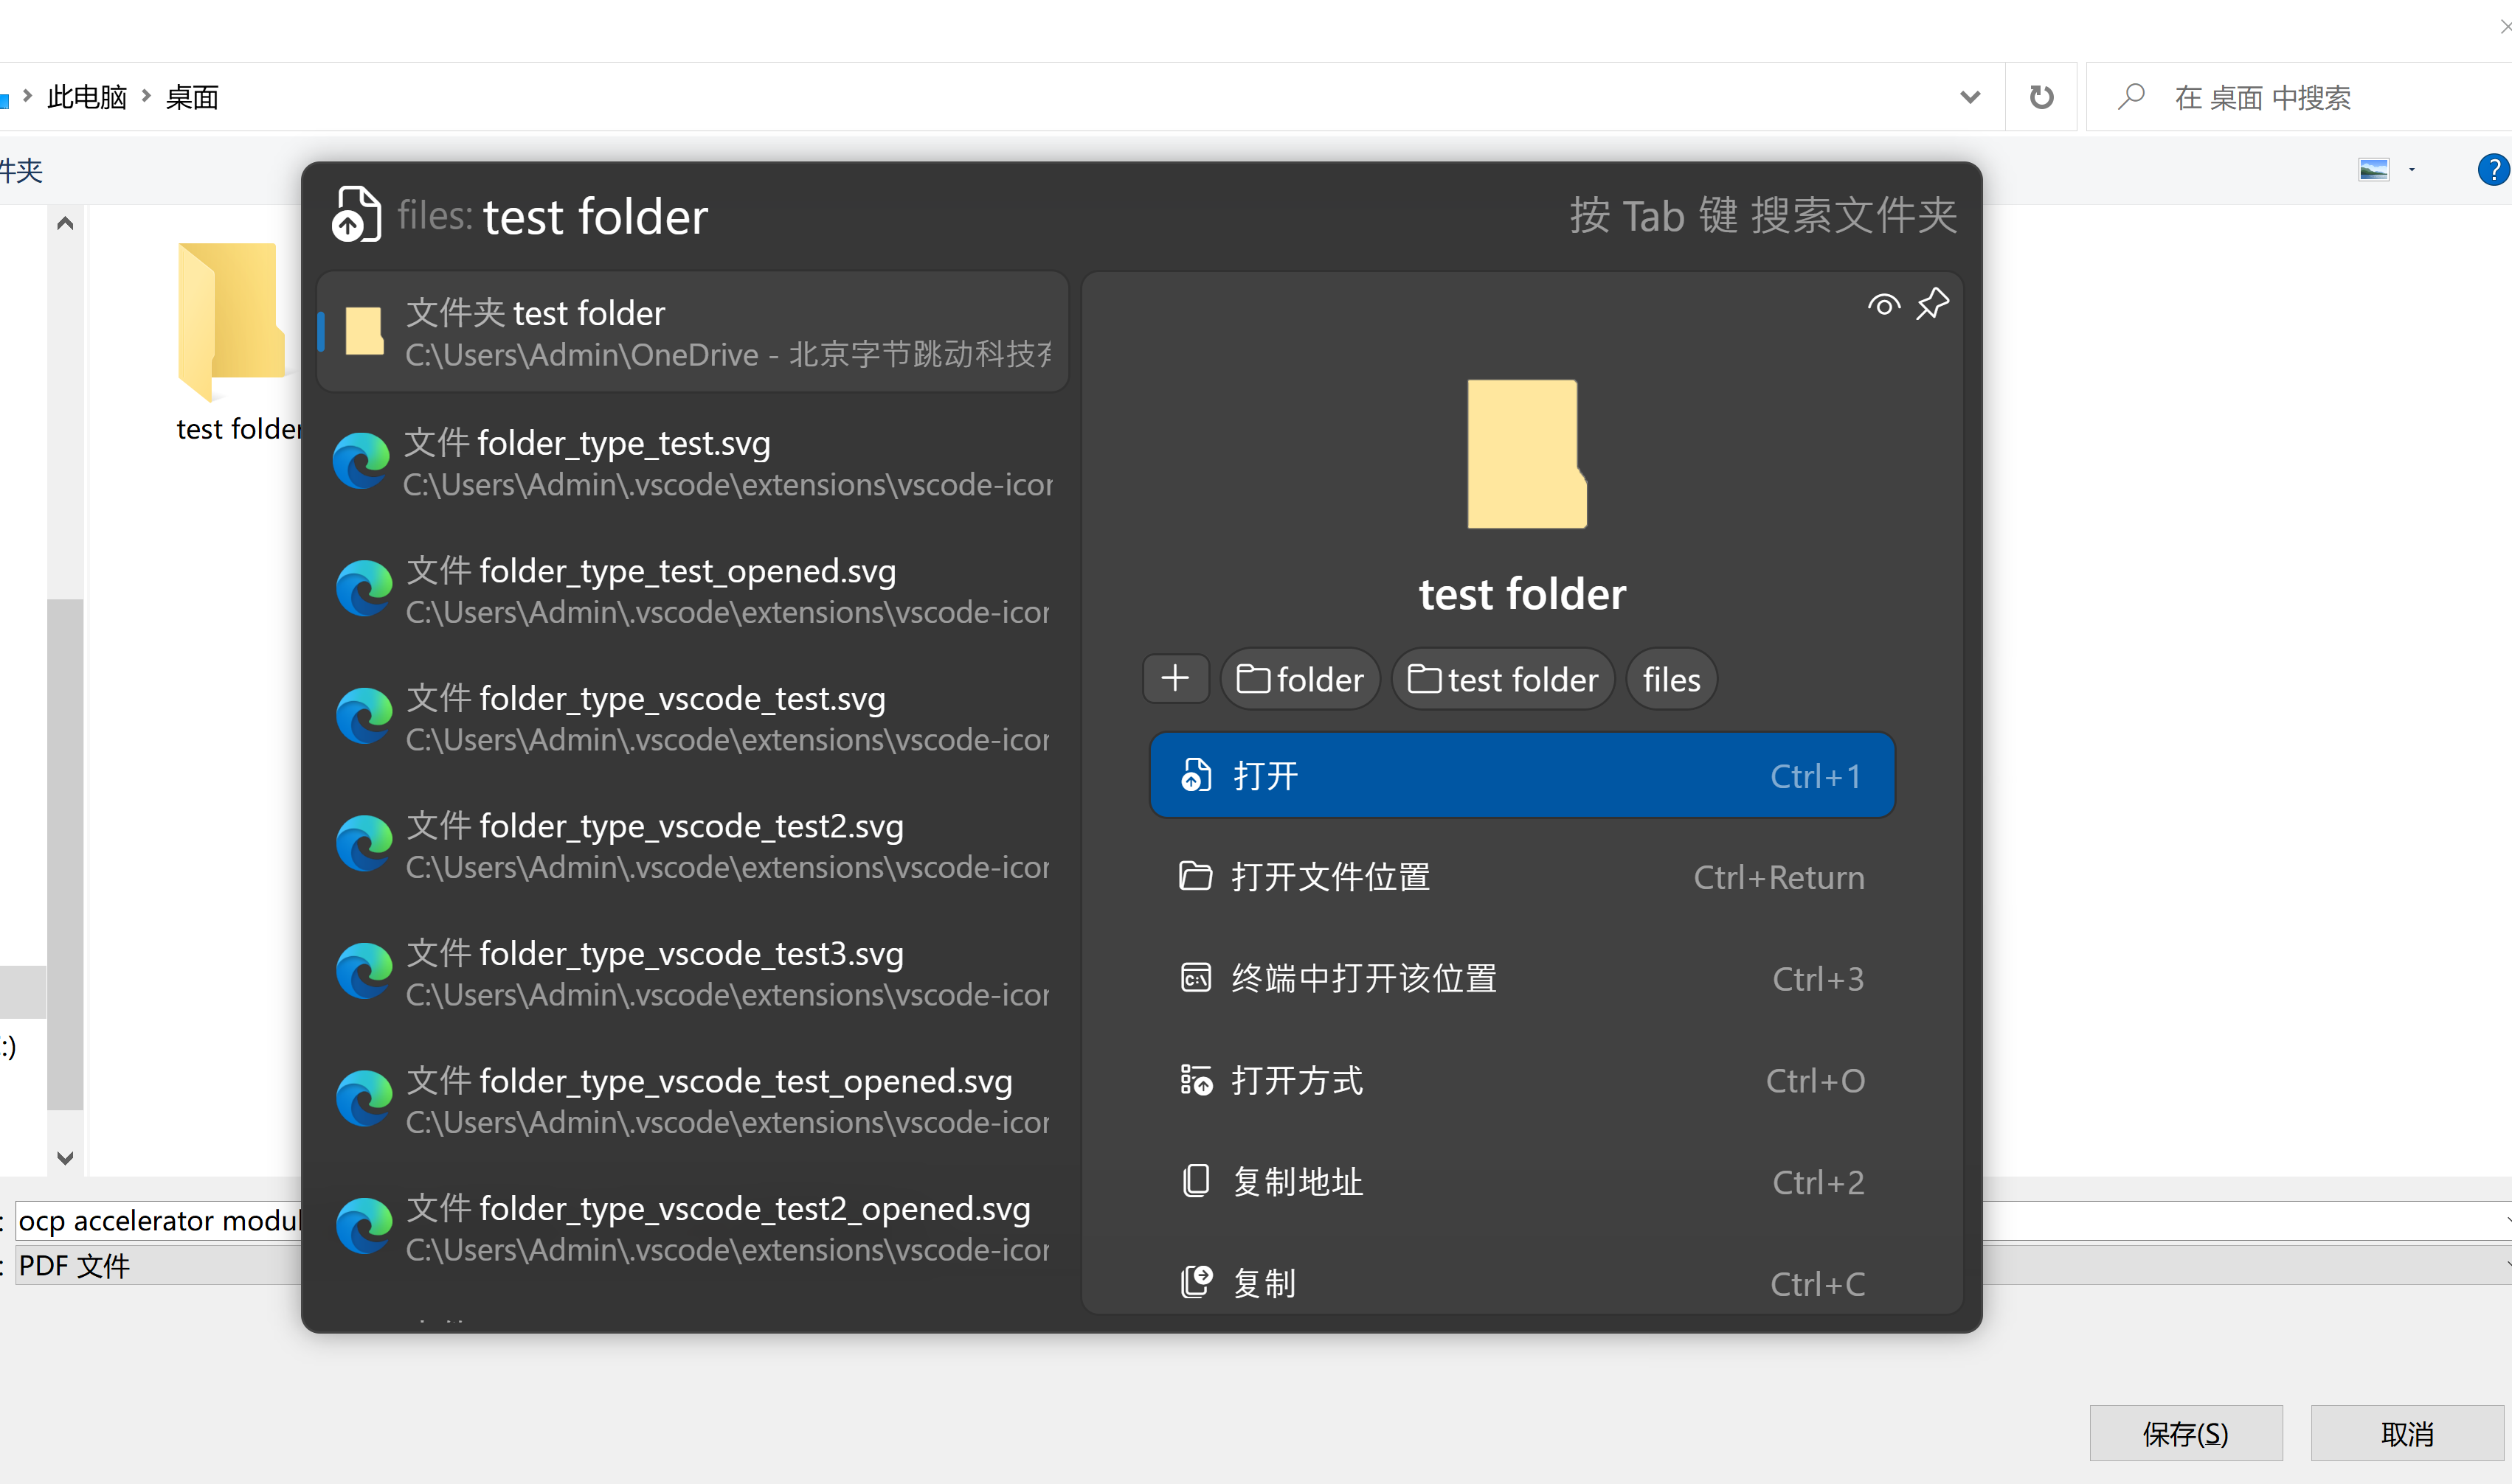The width and height of the screenshot is (2512, 1484).
Task: Click the help question mark icon
Action: [x=2493, y=170]
